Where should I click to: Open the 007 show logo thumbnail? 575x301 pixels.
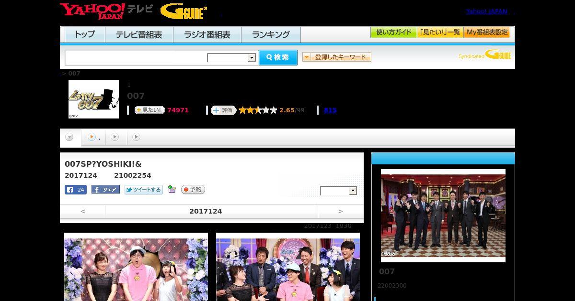tap(93, 99)
